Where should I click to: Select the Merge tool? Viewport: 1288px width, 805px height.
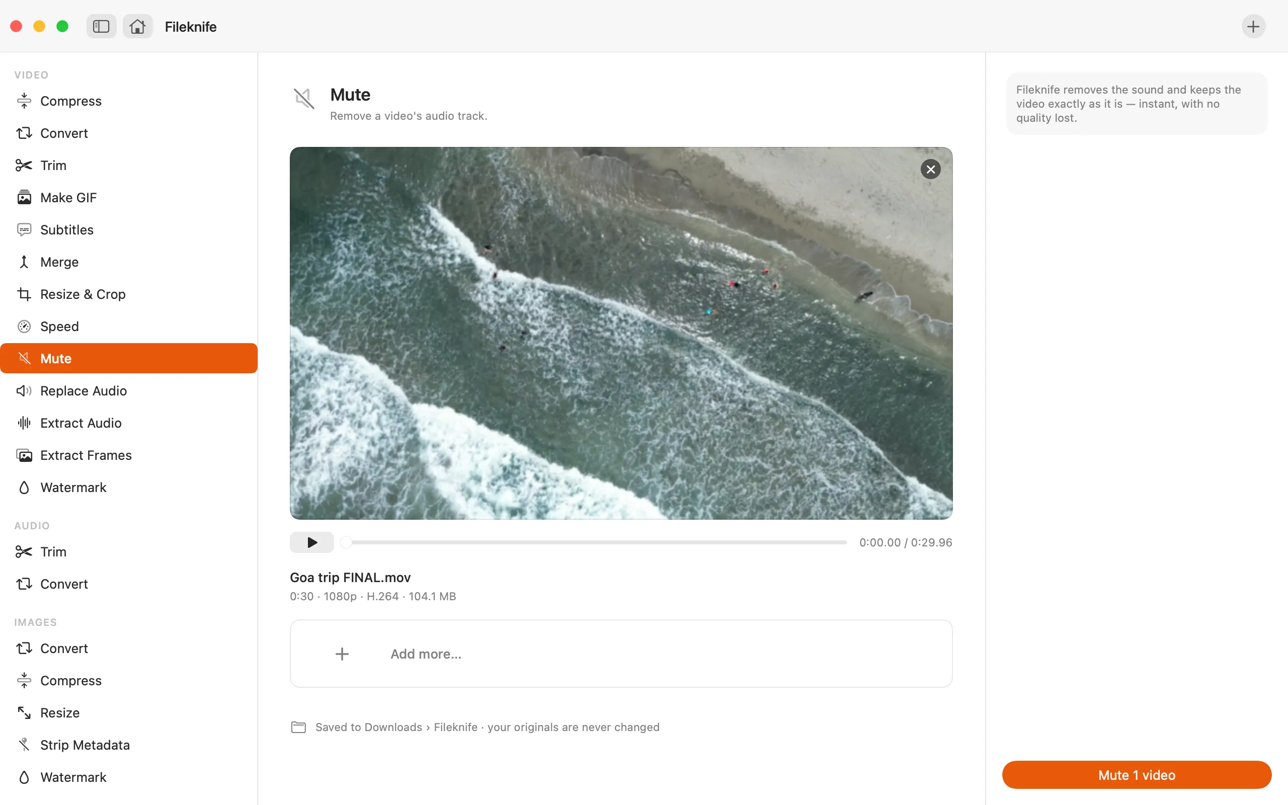click(129, 262)
